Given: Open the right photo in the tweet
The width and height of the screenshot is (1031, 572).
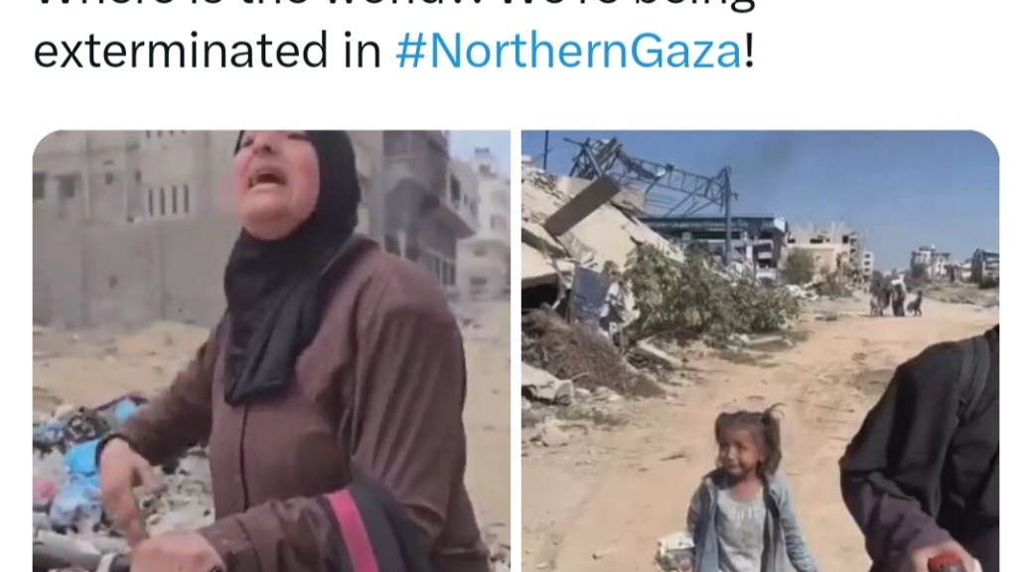Looking at the screenshot, I should point(761,351).
